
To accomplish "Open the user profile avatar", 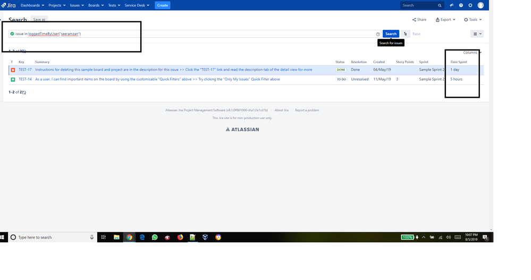I will [x=481, y=5].
